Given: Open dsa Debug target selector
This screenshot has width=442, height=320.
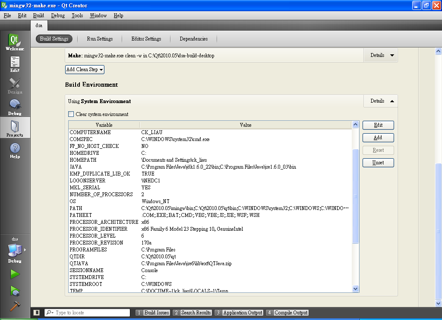Looking at the screenshot, I should pyautogui.click(x=15, y=250).
